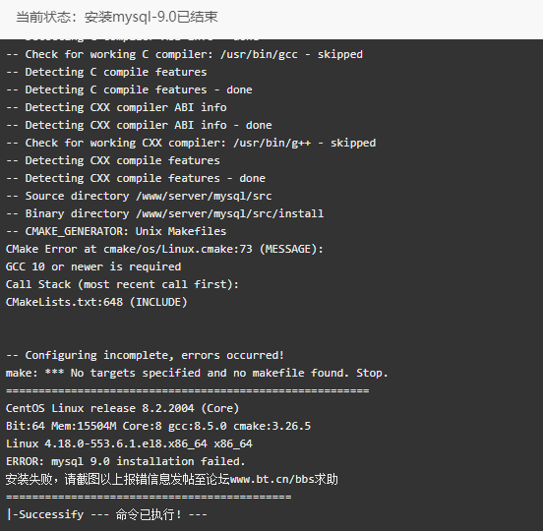
Task: Click the 'make: No targets specified' line
Action: (197, 373)
